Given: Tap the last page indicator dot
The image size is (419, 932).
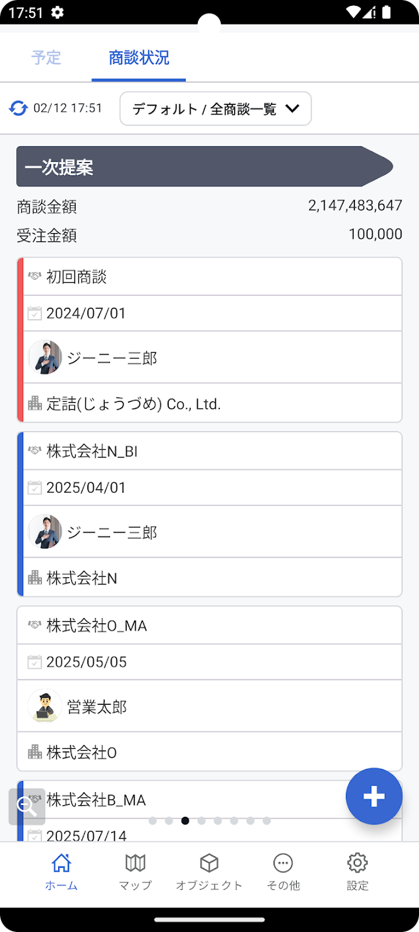Looking at the screenshot, I should point(266,821).
